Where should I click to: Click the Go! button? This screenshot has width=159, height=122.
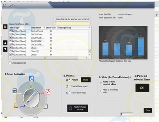pyautogui.click(x=142, y=88)
